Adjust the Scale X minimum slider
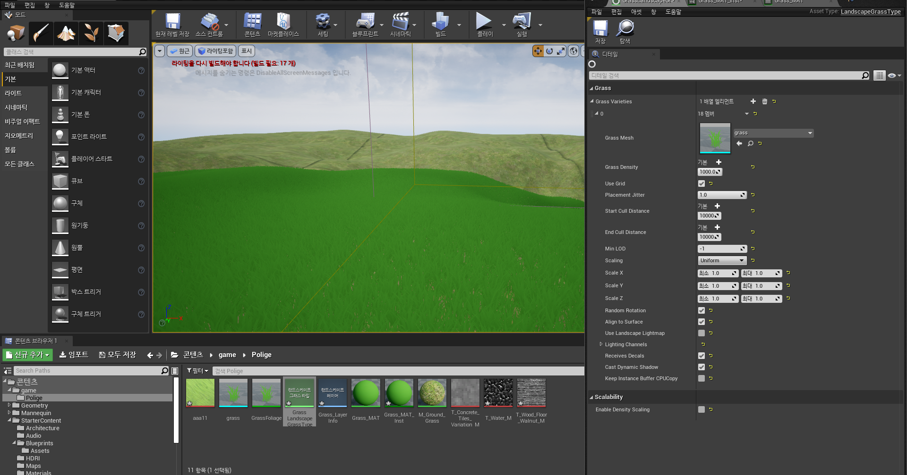 718,273
